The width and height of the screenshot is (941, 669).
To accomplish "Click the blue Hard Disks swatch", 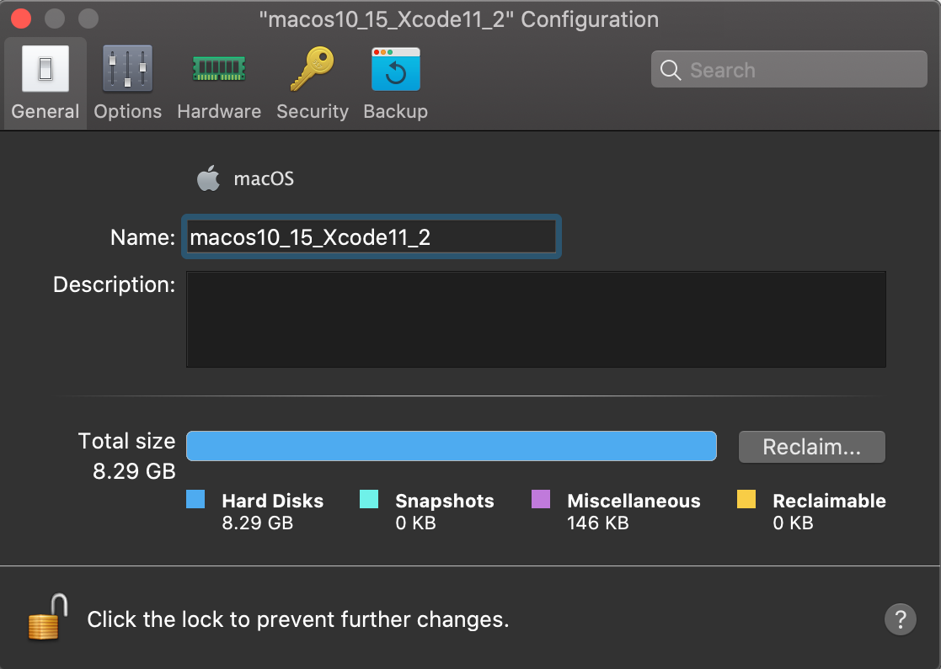I will click(x=195, y=500).
